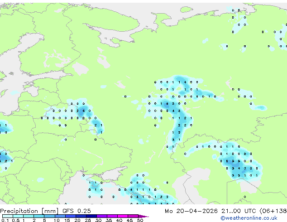The width and height of the screenshot is (287, 222).
Task: Select the 15–20 mm legend swatch
Action: [70, 216]
